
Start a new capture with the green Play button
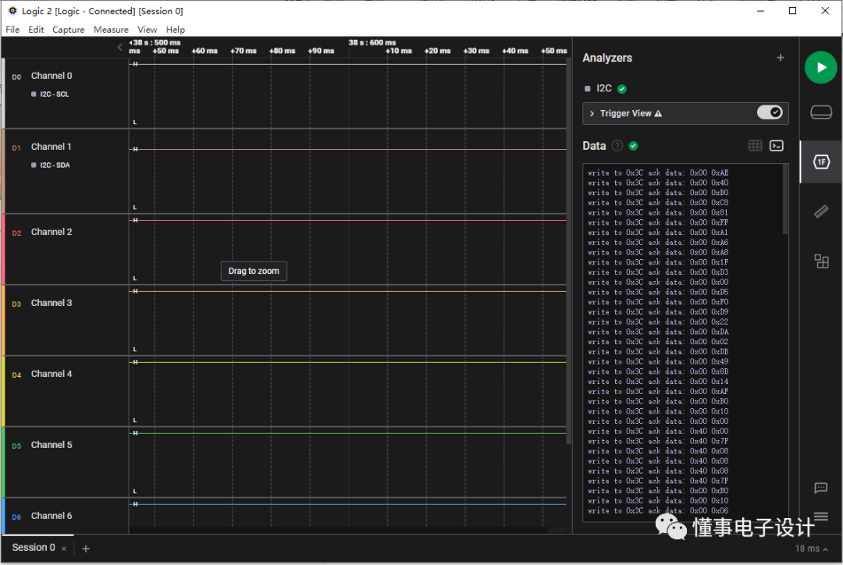tap(820, 67)
